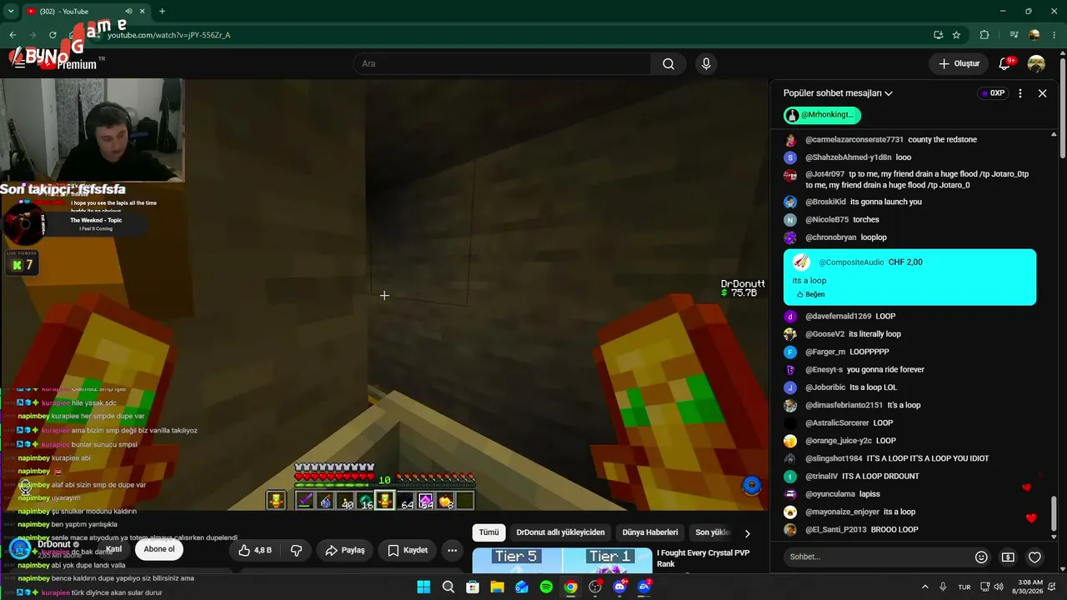Screen dimensions: 1067x600
Task: Mute the YouTube tab audio icon
Action: point(128,12)
